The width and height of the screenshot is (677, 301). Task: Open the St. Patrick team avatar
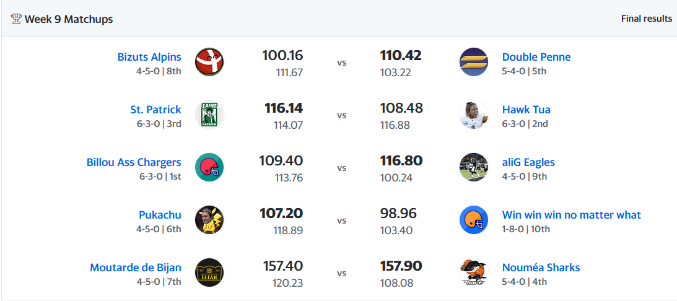pyautogui.click(x=209, y=115)
